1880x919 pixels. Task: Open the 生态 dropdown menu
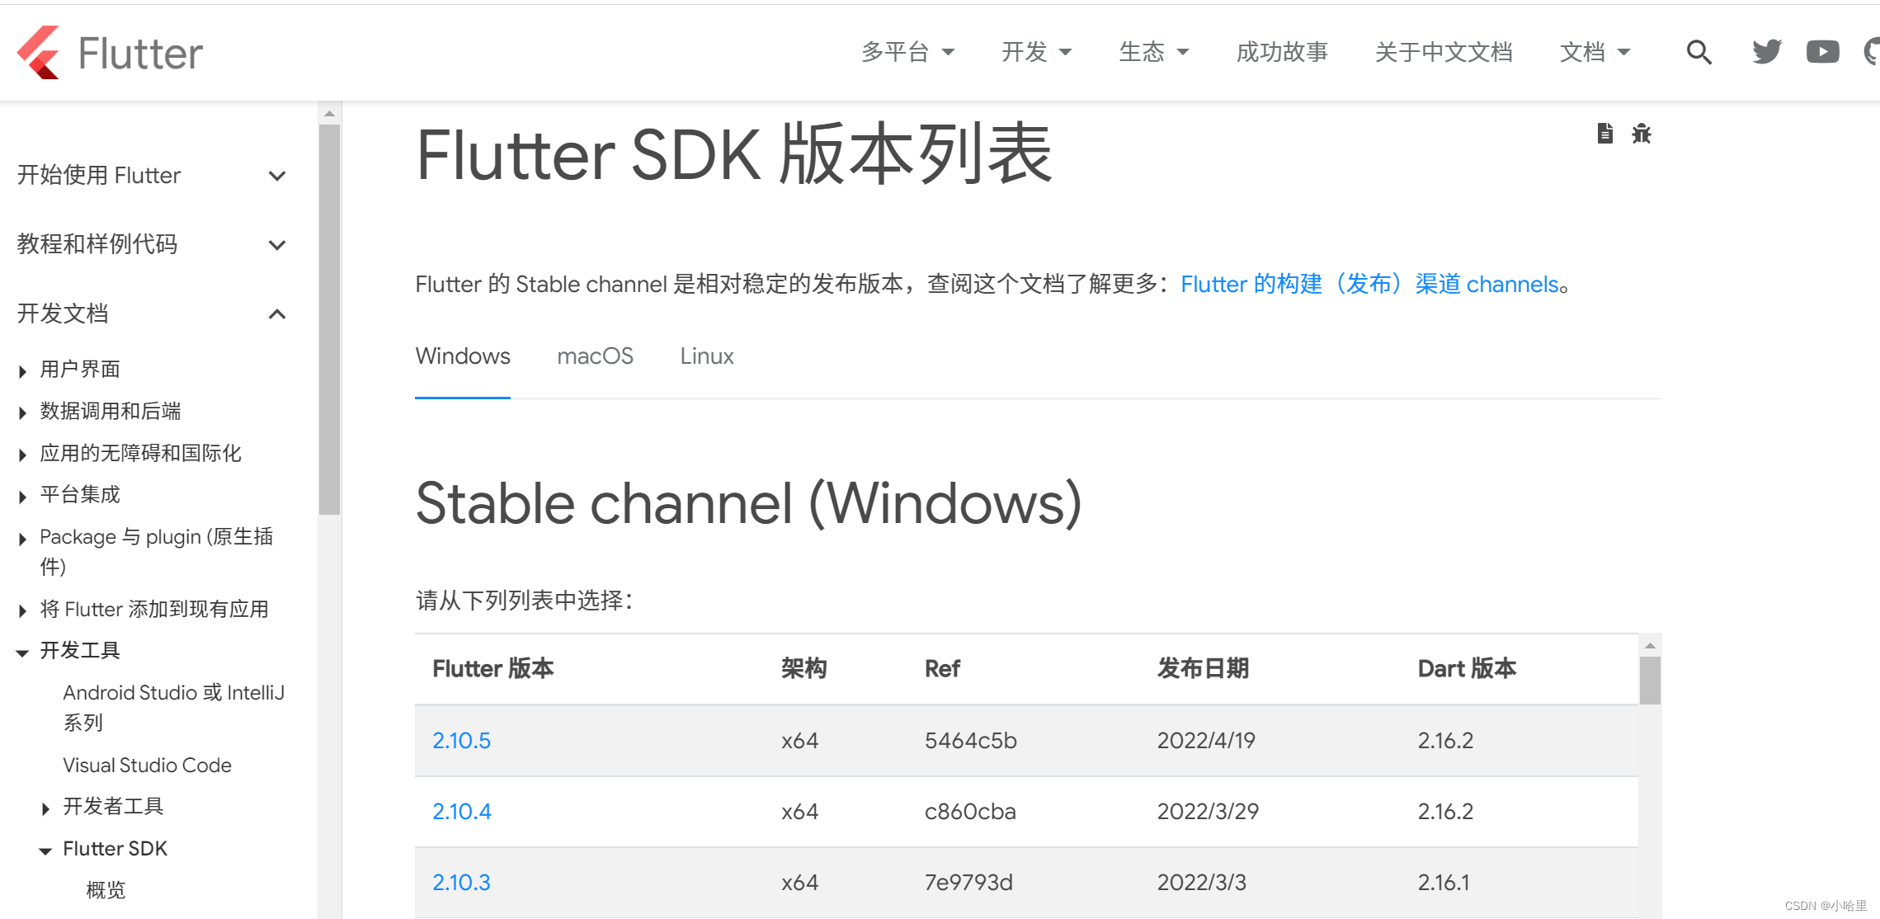(1153, 52)
